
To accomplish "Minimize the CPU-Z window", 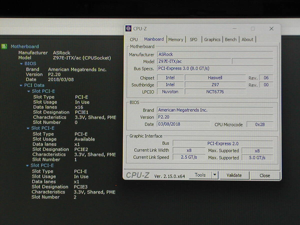I will tap(234, 29).
